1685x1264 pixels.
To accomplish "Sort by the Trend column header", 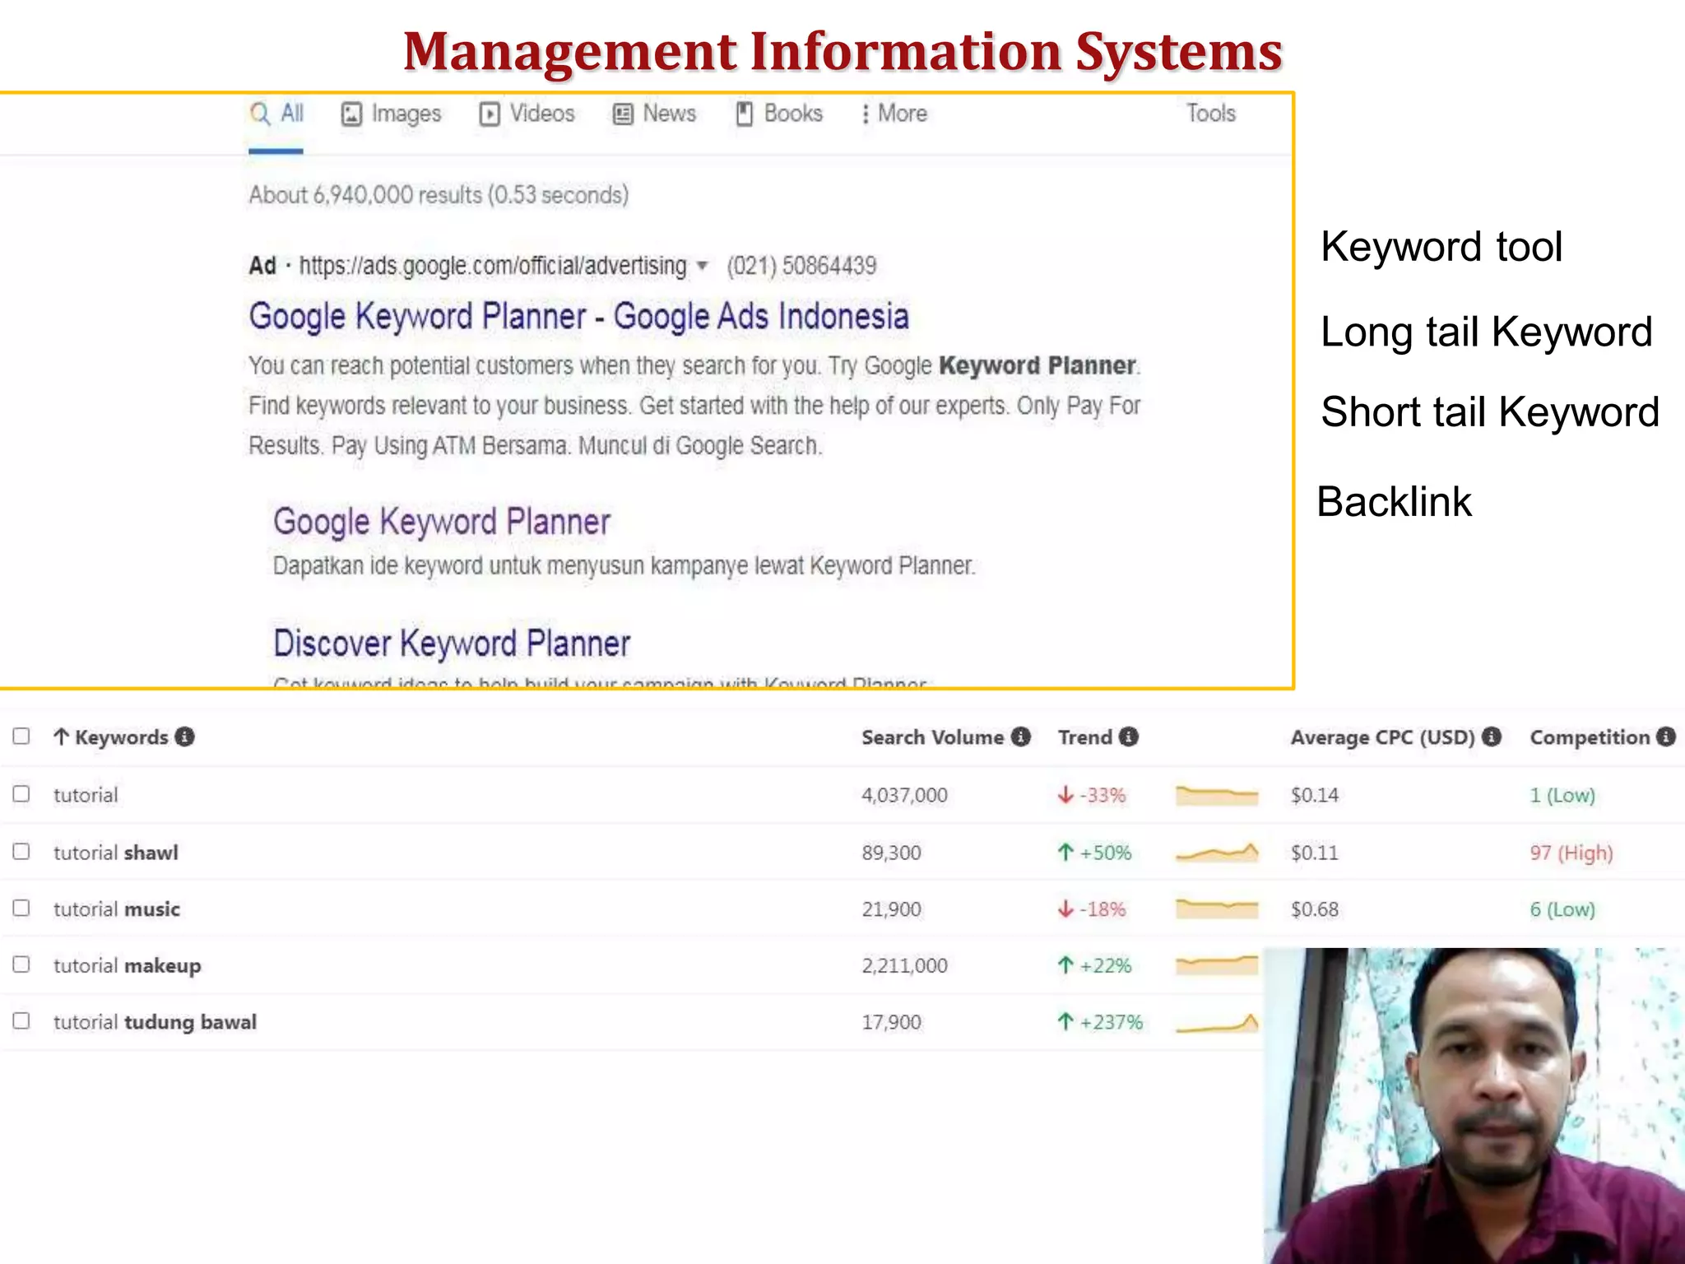I will (x=1085, y=737).
